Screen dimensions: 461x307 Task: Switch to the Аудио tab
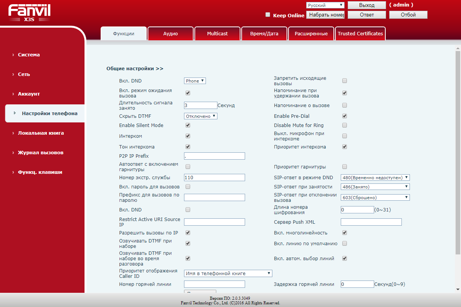coord(171,34)
